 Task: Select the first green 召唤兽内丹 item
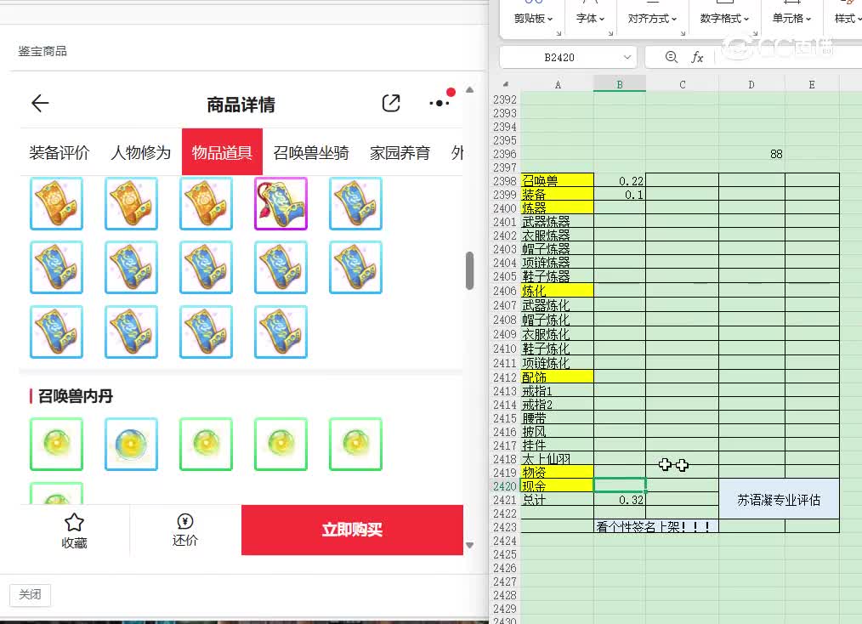[x=57, y=445]
